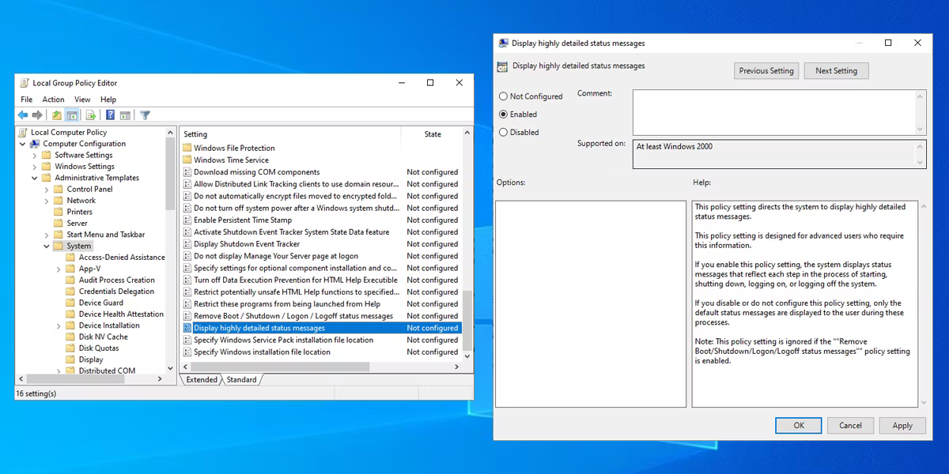Open the View menu

tap(82, 100)
